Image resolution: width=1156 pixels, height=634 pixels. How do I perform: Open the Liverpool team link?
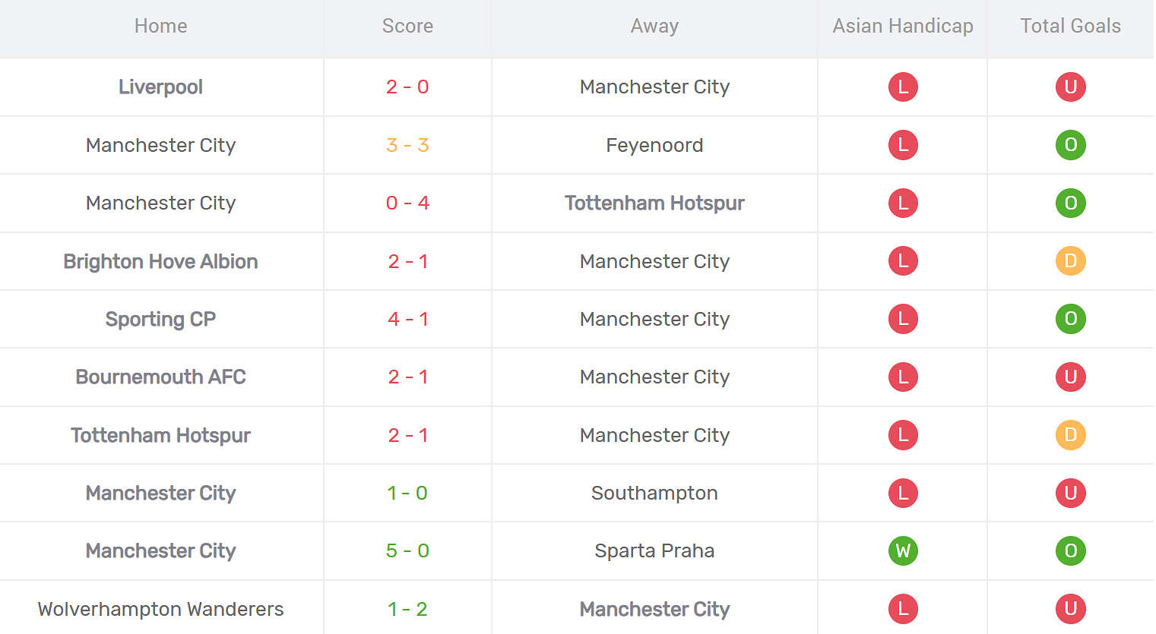pos(160,87)
